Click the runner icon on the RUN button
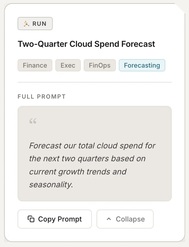Viewport: 189px width, 247px height. pos(26,23)
